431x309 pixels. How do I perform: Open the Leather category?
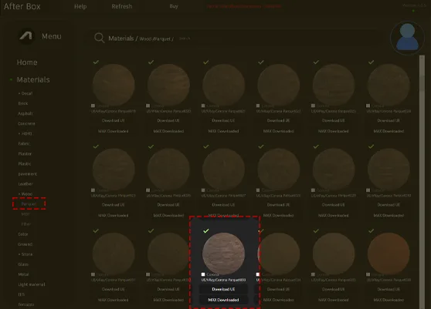point(25,183)
